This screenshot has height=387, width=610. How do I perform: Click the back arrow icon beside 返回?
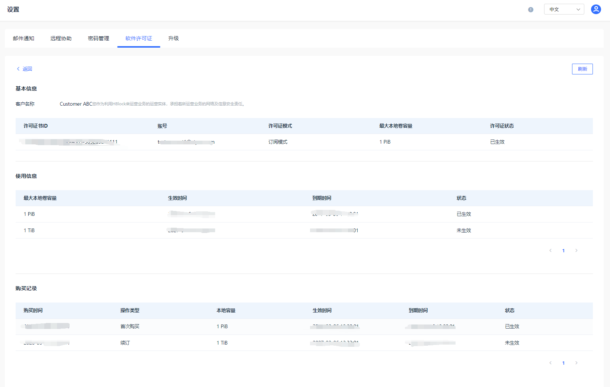tap(18, 69)
